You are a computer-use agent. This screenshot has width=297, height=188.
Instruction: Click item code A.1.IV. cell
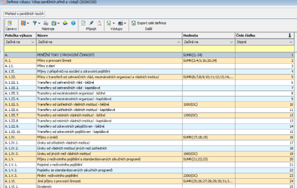(x=20, y=137)
